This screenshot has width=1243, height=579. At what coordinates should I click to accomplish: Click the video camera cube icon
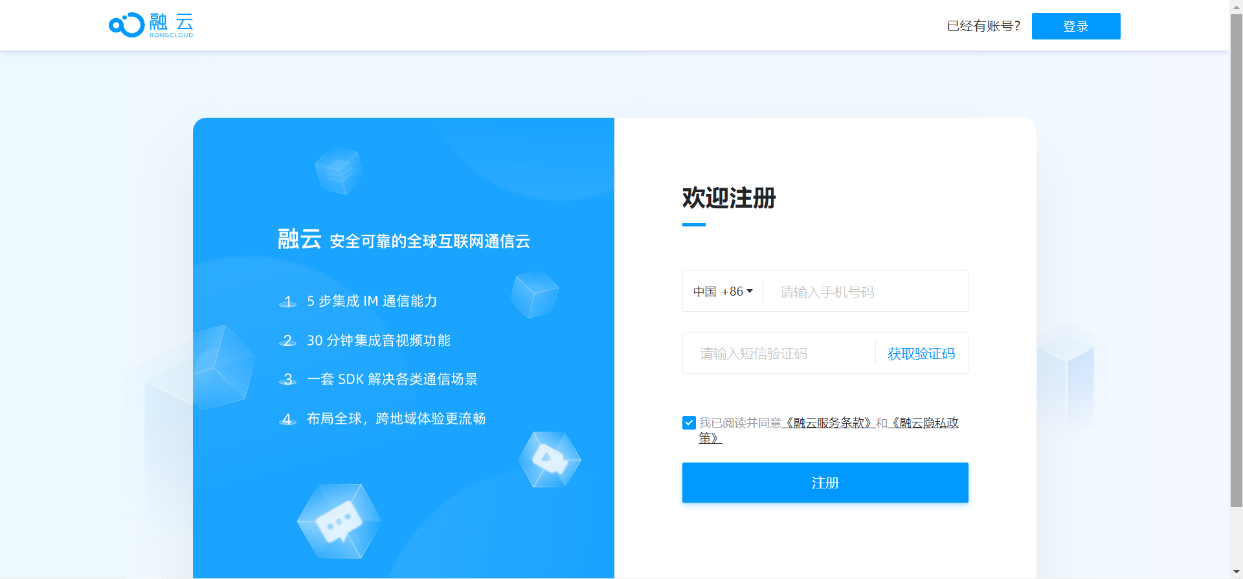[x=549, y=459]
